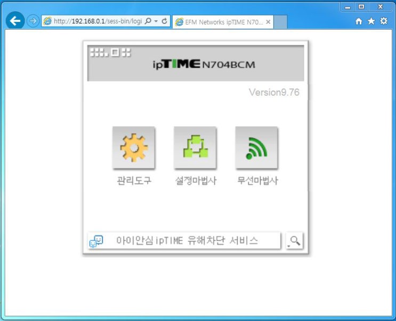Click the chat faces icon beside 아이안심
The image size is (396, 321).
tap(96, 241)
